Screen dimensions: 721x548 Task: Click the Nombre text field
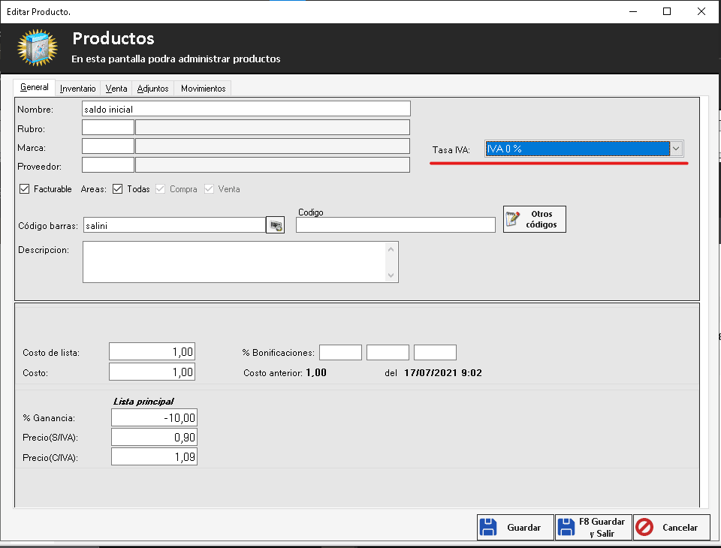(246, 110)
